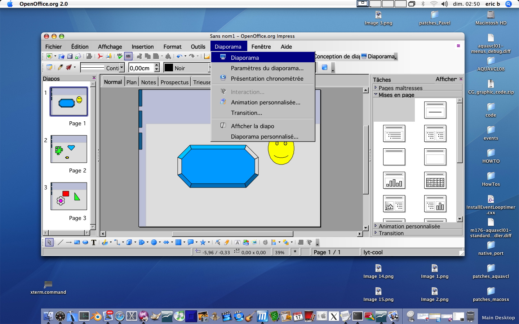Send document as e-mail icon
Viewport: 519px width, 324px height.
click(x=78, y=57)
